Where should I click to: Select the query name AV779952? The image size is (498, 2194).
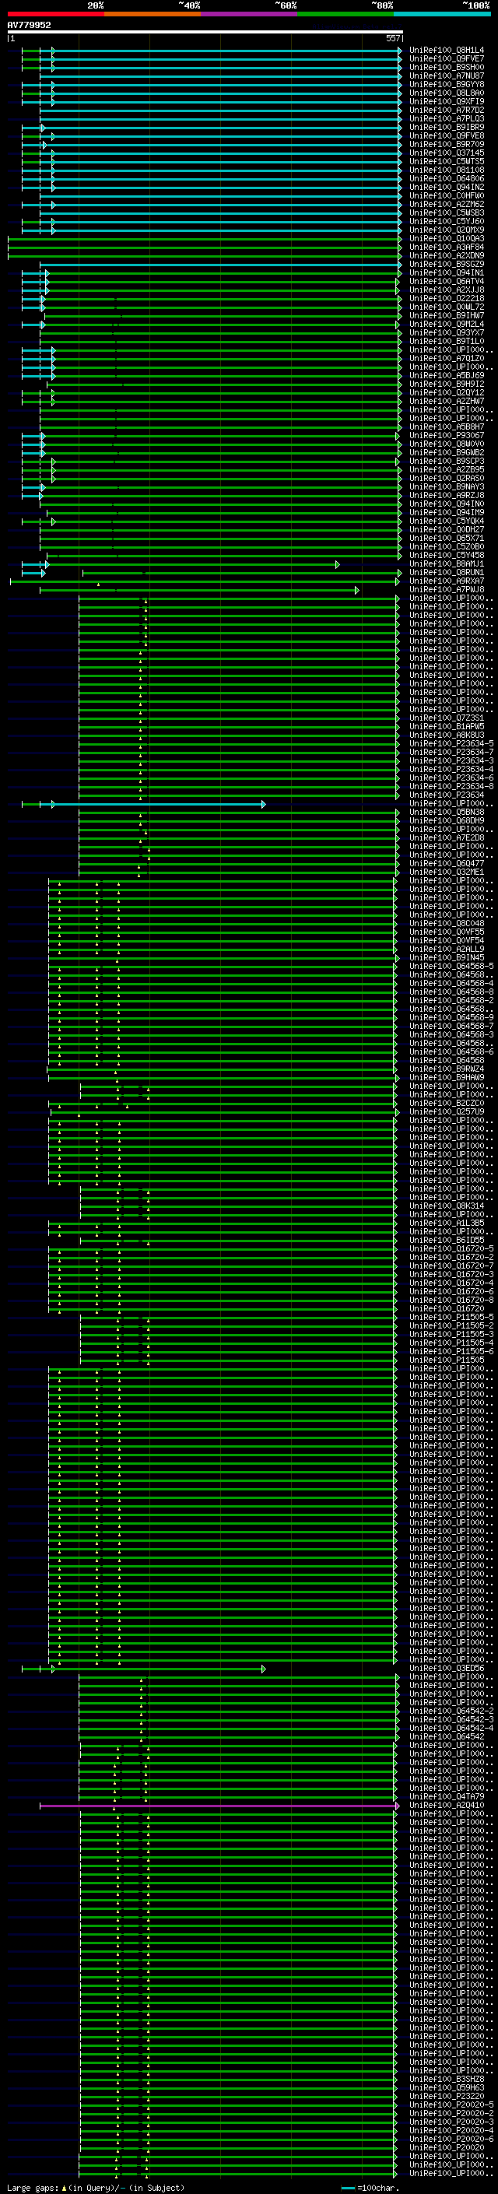29,25
